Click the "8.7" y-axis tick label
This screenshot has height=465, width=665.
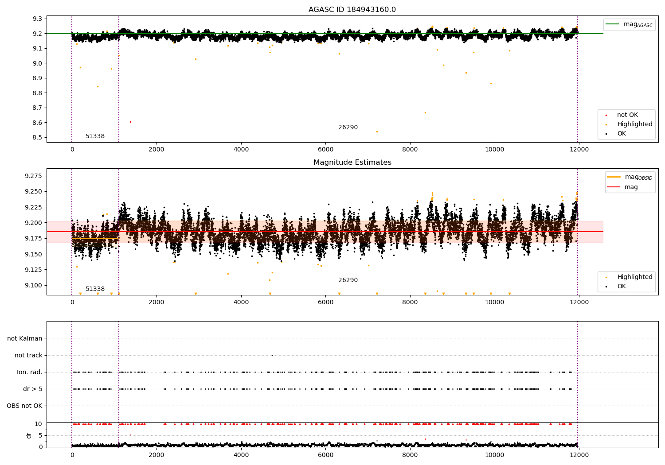point(38,108)
